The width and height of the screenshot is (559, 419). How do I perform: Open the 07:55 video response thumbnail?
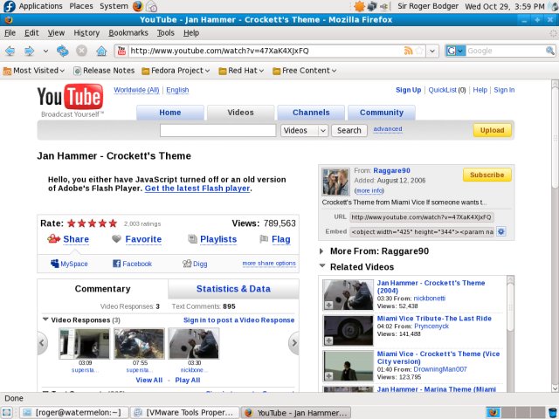click(140, 344)
